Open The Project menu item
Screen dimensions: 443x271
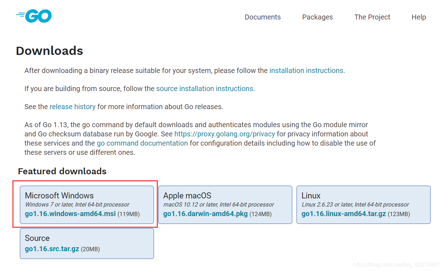pyautogui.click(x=372, y=17)
